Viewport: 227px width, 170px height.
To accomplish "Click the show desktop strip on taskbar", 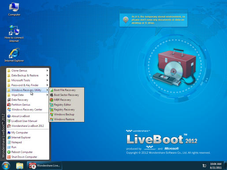I will [225, 166].
